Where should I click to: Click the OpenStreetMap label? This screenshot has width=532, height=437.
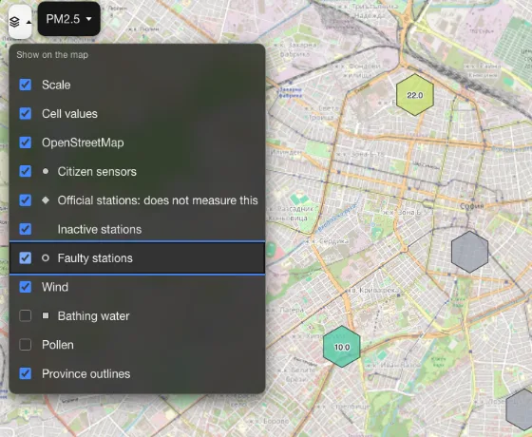point(83,142)
